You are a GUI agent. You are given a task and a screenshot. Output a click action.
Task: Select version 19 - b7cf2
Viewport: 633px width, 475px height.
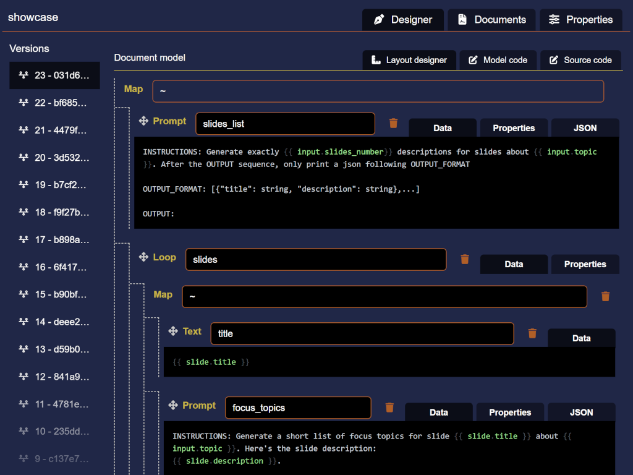click(54, 184)
